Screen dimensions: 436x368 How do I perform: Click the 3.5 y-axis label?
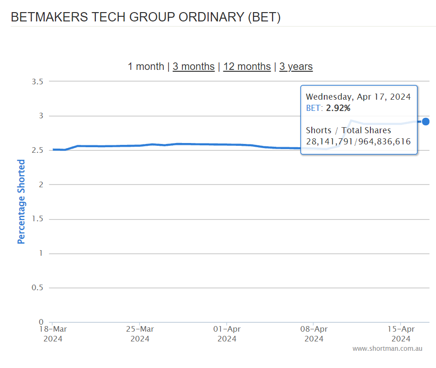coord(37,82)
